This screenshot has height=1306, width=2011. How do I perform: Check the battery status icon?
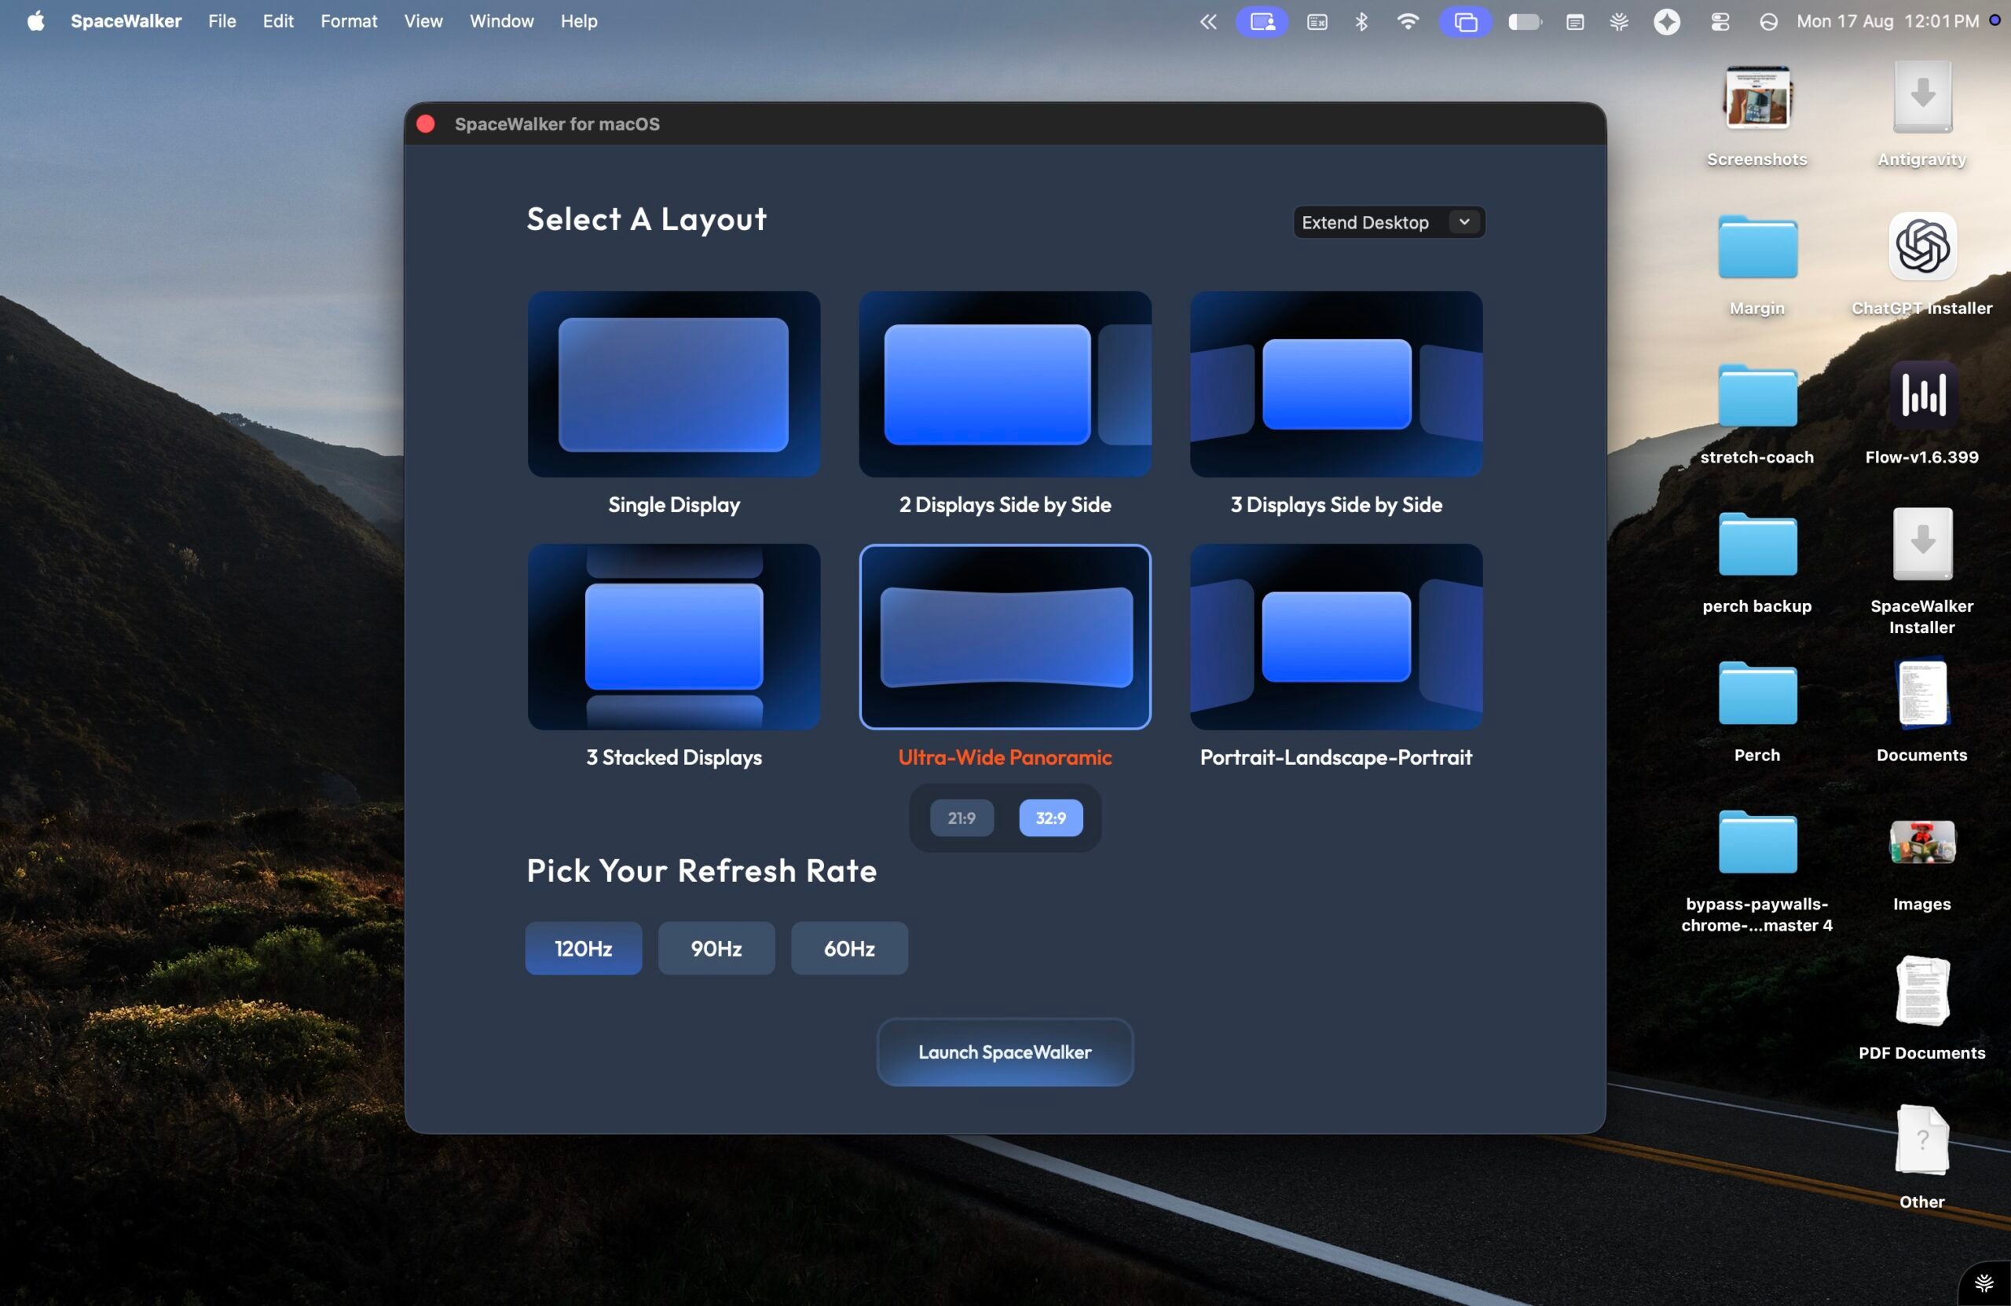pos(1526,22)
